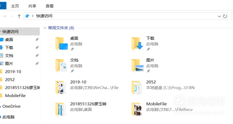The width and height of the screenshot is (233, 124).
Task: Click the 下载 folder name in main pane
Action: click(x=150, y=38)
